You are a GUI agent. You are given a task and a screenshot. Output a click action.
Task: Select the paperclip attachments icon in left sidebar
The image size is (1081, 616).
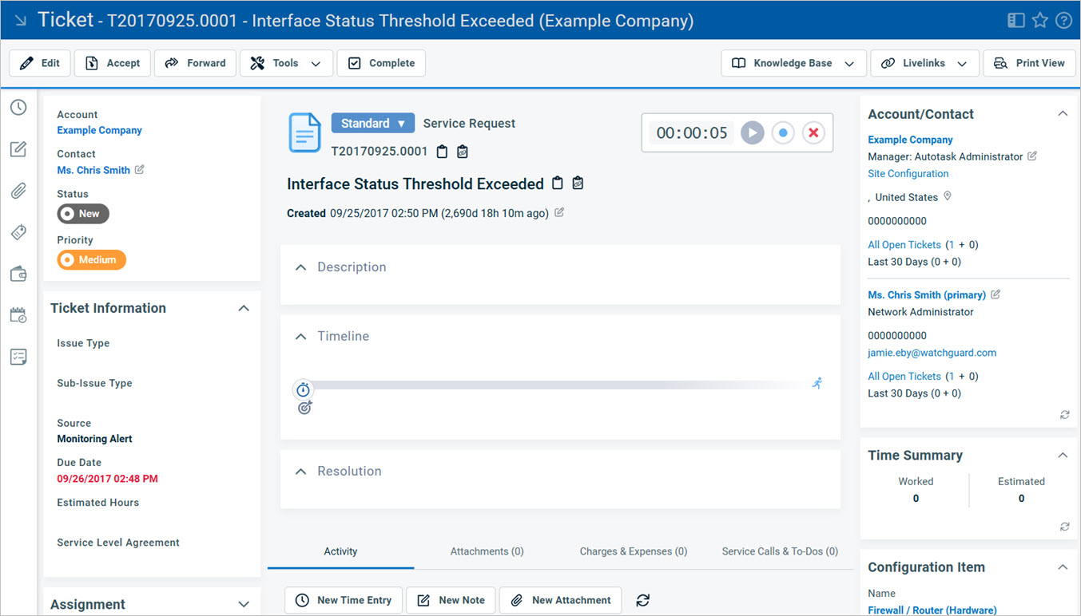[18, 190]
